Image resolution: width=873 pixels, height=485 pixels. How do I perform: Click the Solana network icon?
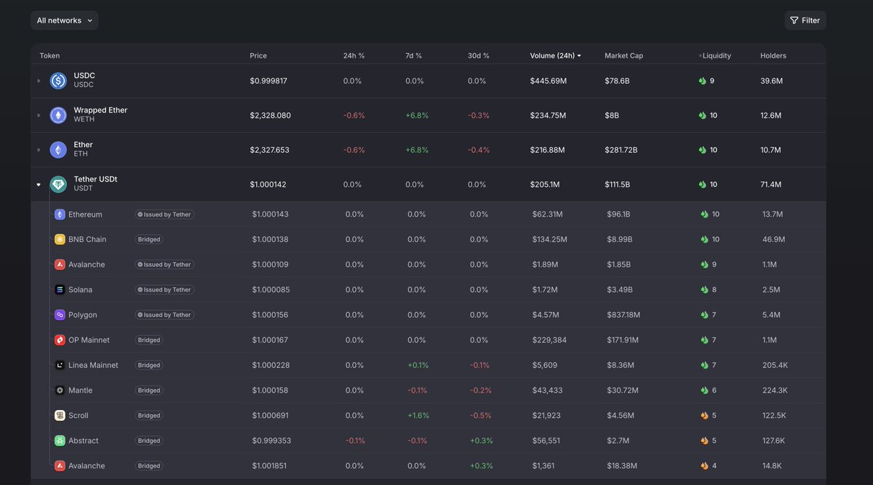point(60,289)
